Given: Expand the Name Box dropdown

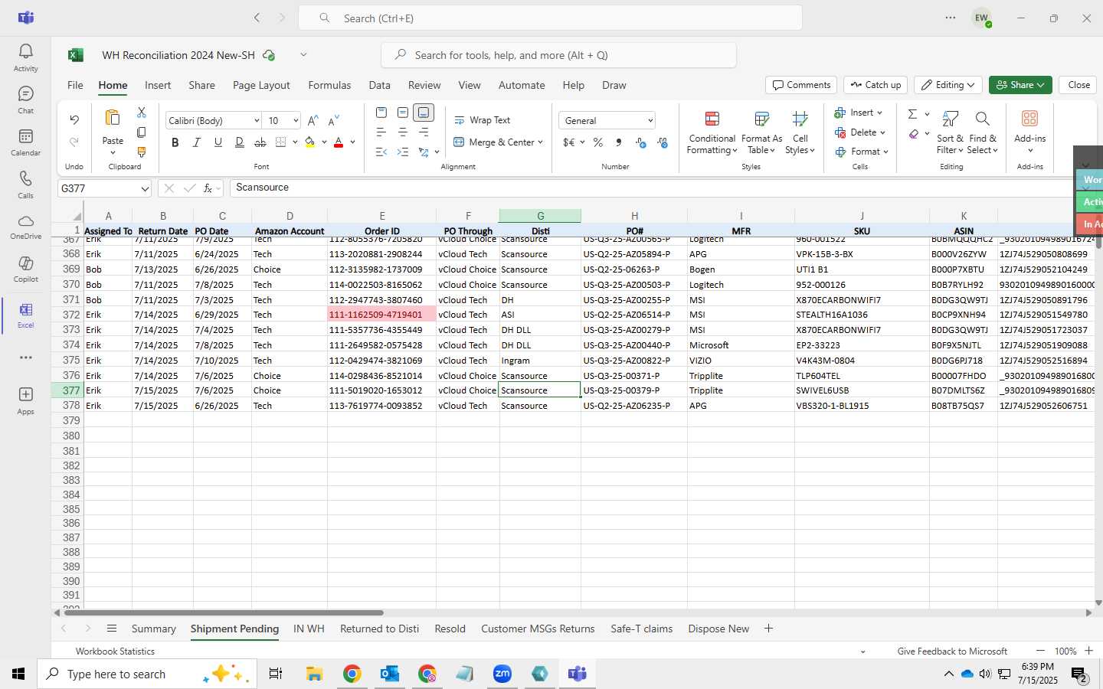Looking at the screenshot, I should pos(145,188).
